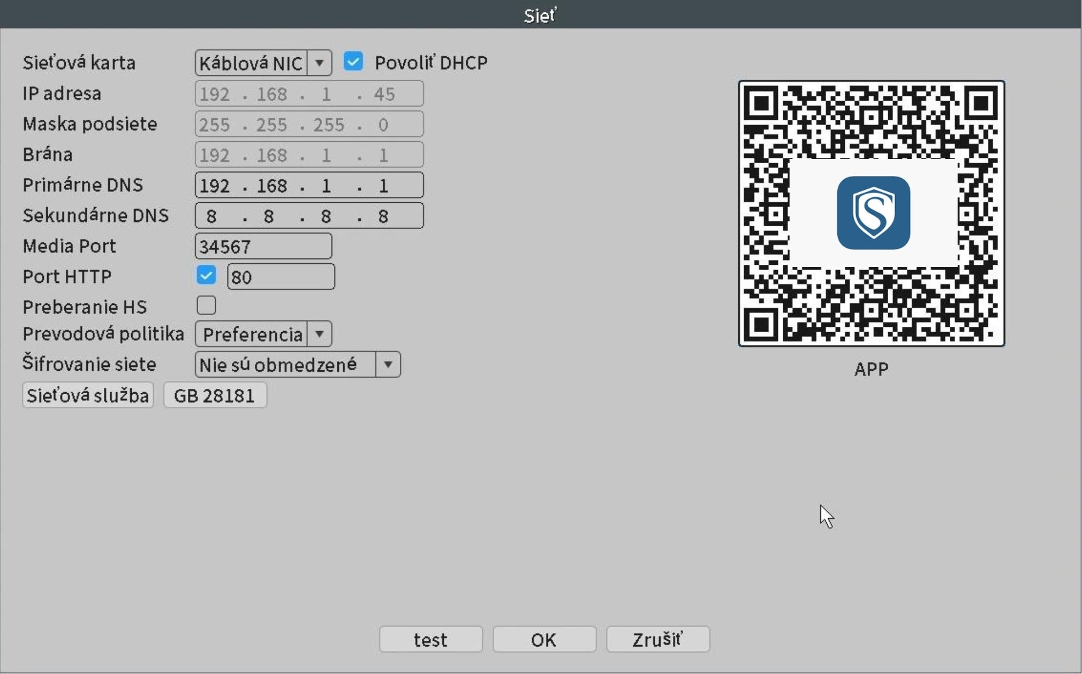Open the Sieťová karta dropdown
1082x674 pixels.
[263, 63]
